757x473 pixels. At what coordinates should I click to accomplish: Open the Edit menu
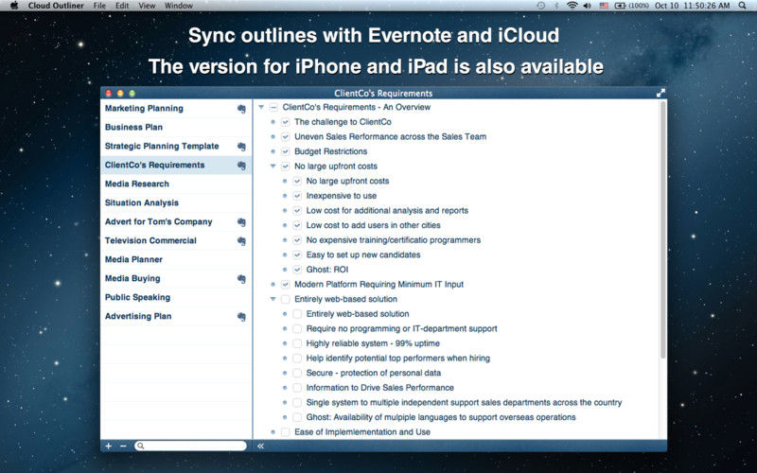click(x=122, y=6)
